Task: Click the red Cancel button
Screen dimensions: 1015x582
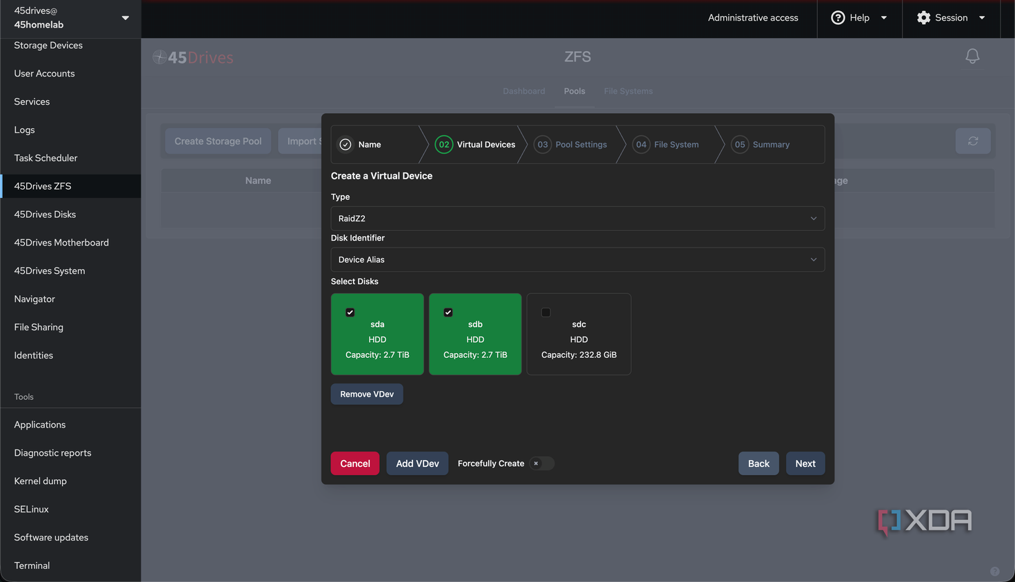Action: pos(355,463)
